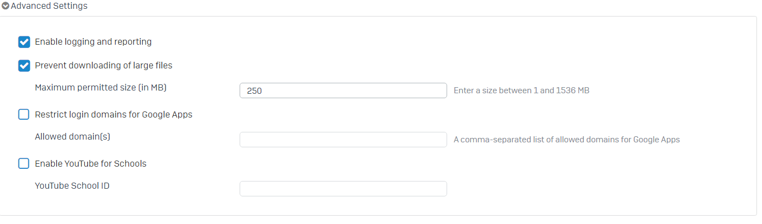762x224 pixels.
Task: Select the YouTube School ID input field
Action: click(x=343, y=189)
